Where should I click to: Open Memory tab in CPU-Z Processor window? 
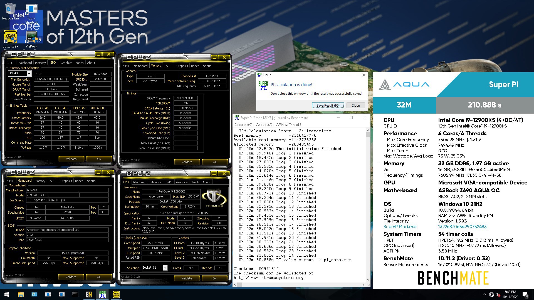[155, 182]
